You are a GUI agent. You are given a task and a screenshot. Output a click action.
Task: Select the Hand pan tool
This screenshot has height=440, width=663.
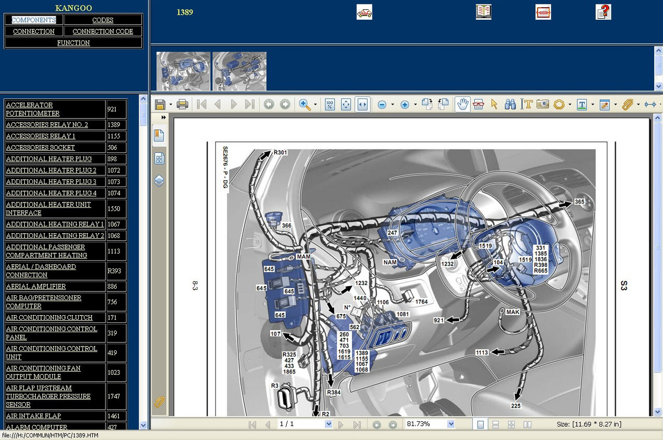coord(463,105)
